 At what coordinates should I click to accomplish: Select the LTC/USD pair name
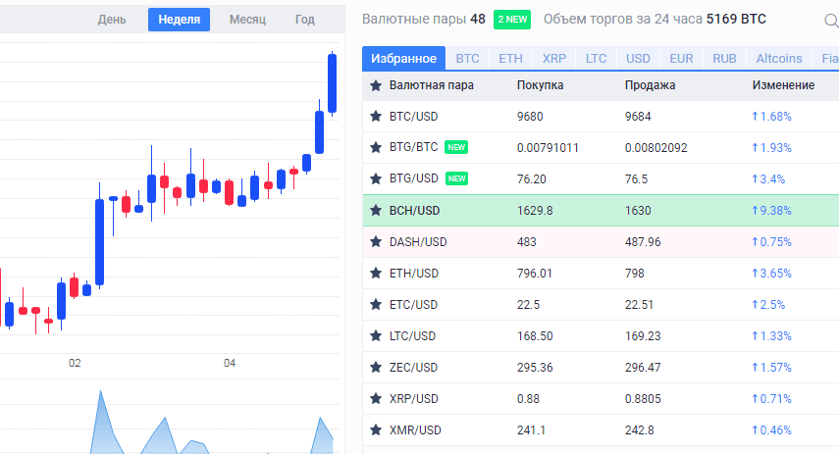click(x=412, y=335)
